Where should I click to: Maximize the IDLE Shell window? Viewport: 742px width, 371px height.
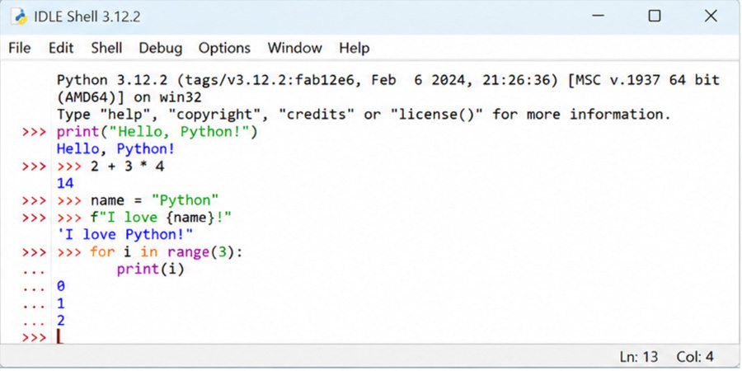[655, 16]
